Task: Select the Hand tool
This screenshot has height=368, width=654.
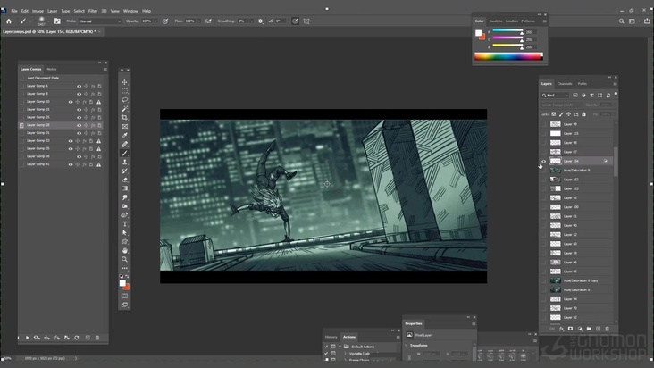Action: tap(125, 250)
